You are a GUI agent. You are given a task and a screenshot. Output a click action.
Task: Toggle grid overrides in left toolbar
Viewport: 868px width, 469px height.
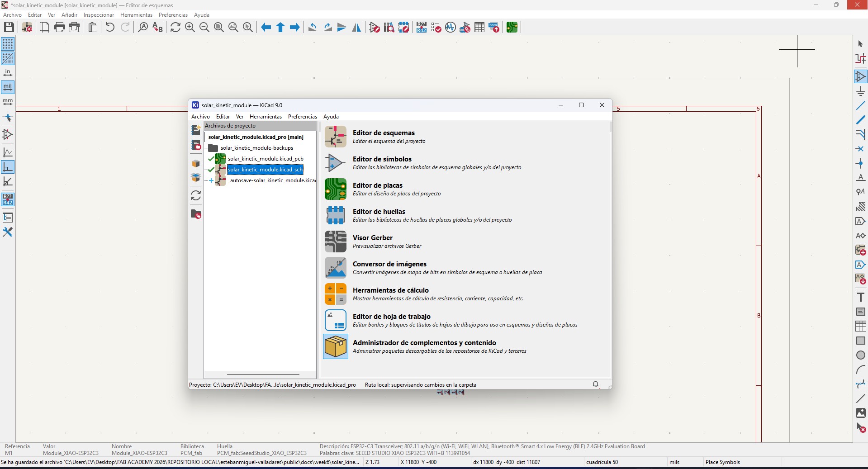pos(8,58)
